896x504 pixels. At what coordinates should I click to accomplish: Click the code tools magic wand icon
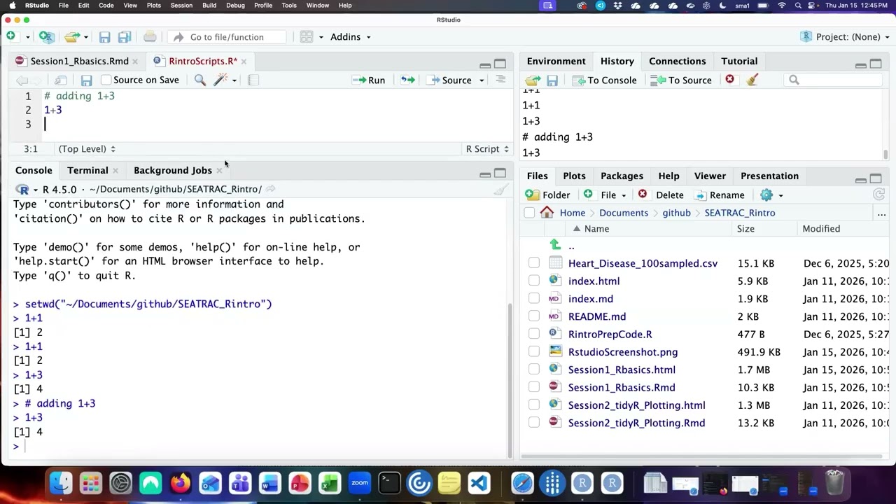pos(220,80)
